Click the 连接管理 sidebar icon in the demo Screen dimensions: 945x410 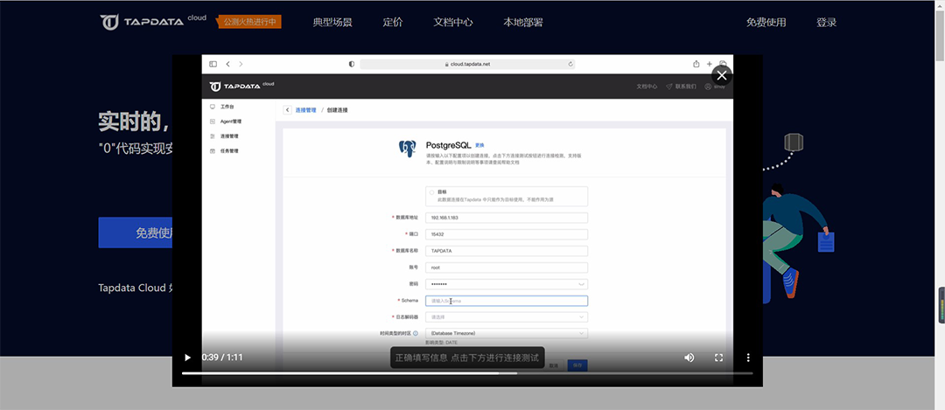point(212,136)
